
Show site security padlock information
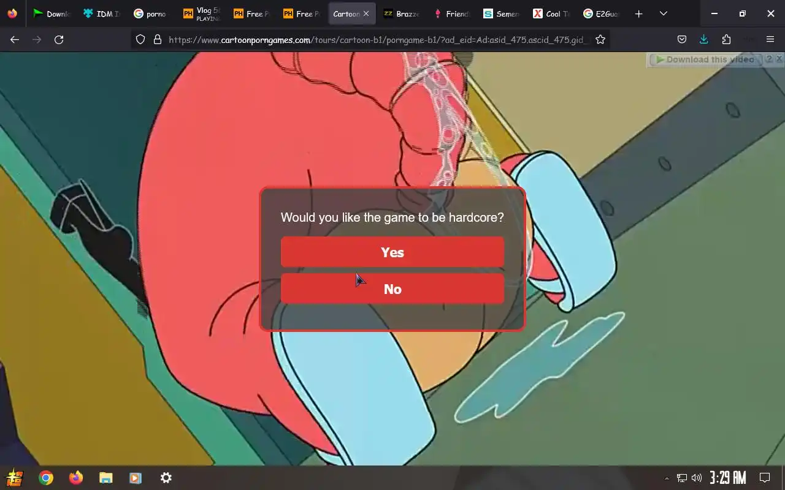point(157,39)
